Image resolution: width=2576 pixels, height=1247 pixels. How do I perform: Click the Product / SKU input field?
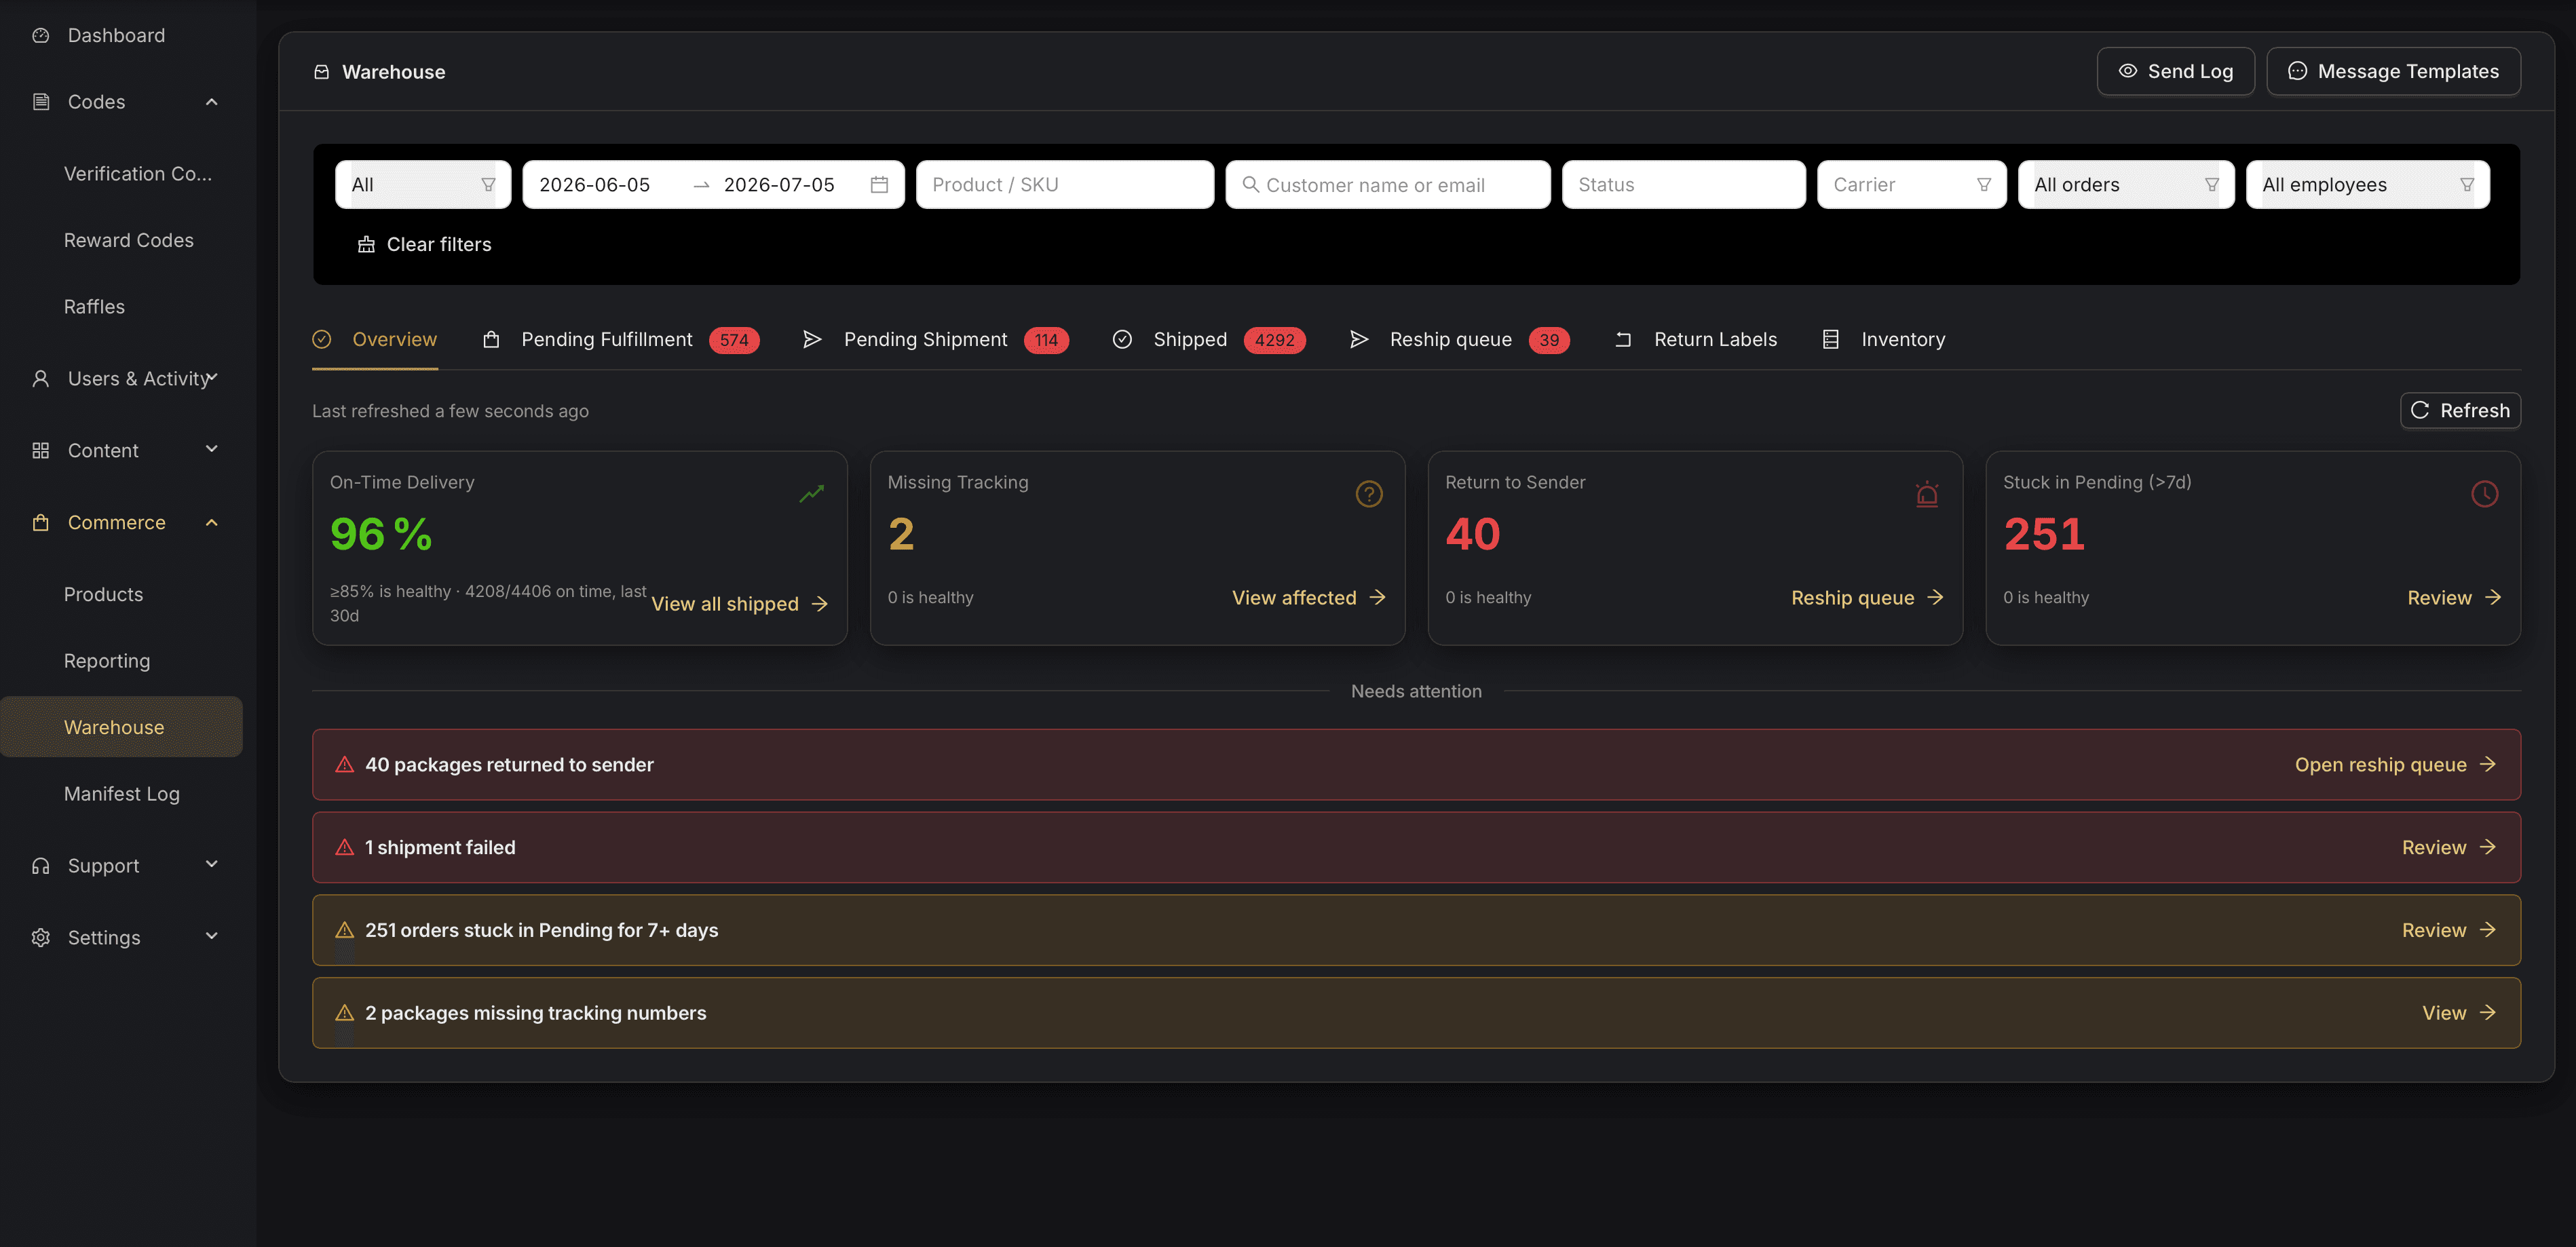click(x=1064, y=185)
